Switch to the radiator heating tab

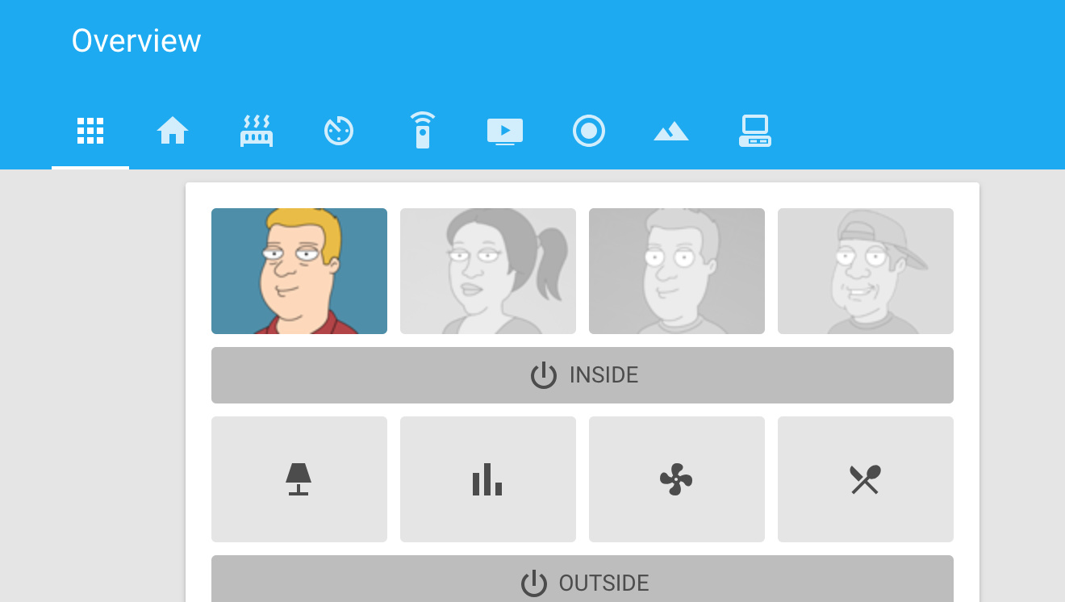click(x=257, y=131)
